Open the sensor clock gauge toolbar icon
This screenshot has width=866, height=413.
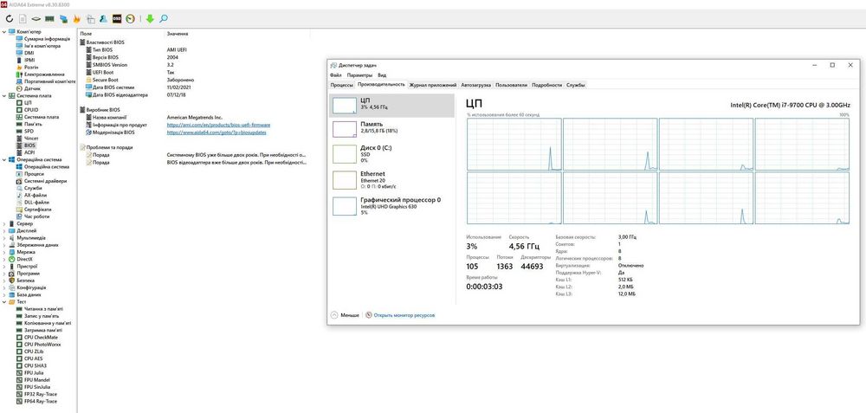tap(131, 19)
